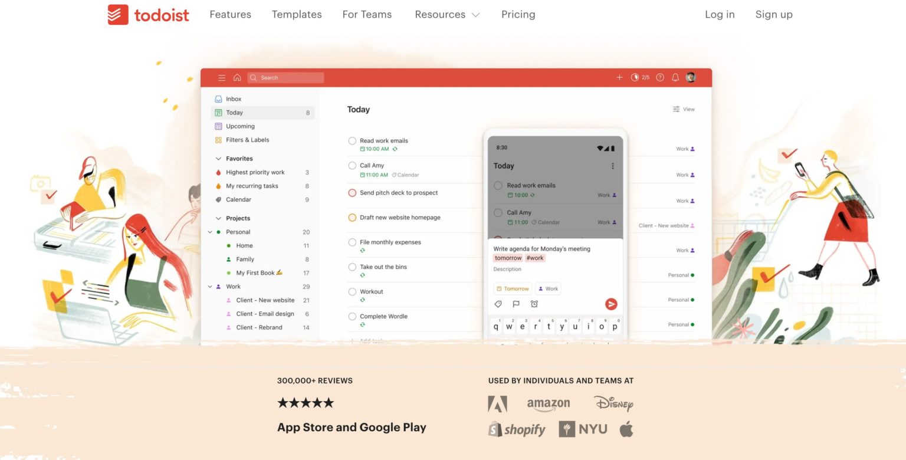Click the Log in link
This screenshot has width=906, height=460.
[720, 14]
